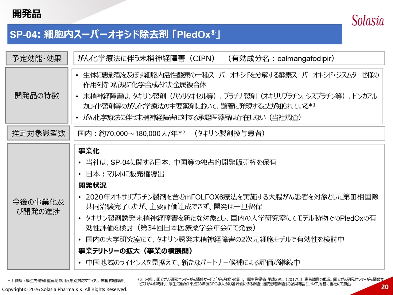Click the ＊2 出典 source footnote

pyautogui.click(x=259, y=281)
